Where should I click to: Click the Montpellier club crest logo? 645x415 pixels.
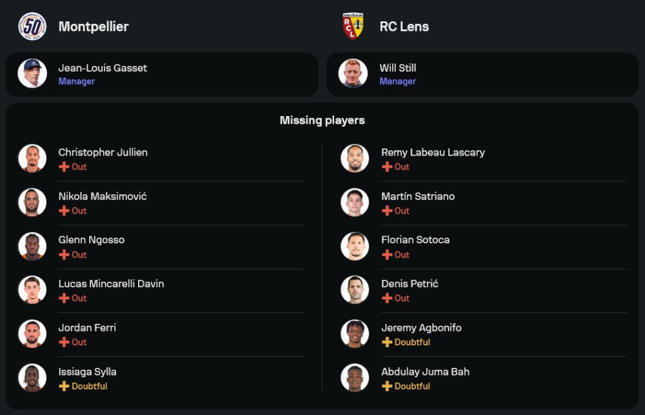point(32,26)
